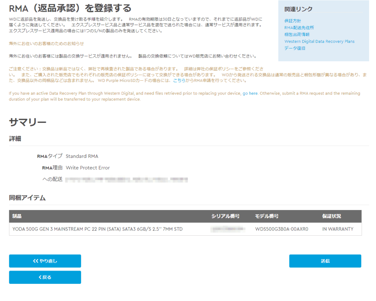376x301 pixels.
Task: Click model number WDS500G3B0A-00AXR0
Action: (282, 229)
